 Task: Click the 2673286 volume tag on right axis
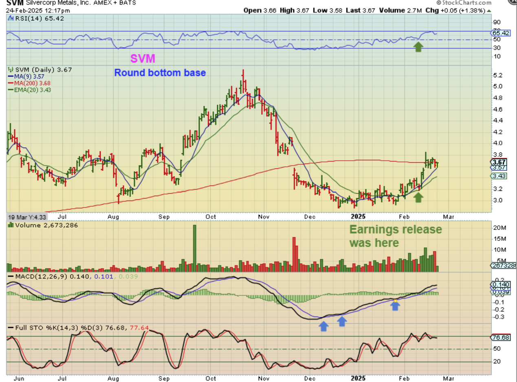[504, 265]
